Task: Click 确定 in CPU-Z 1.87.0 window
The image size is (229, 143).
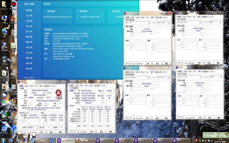Action: pyautogui.click(x=167, y=64)
